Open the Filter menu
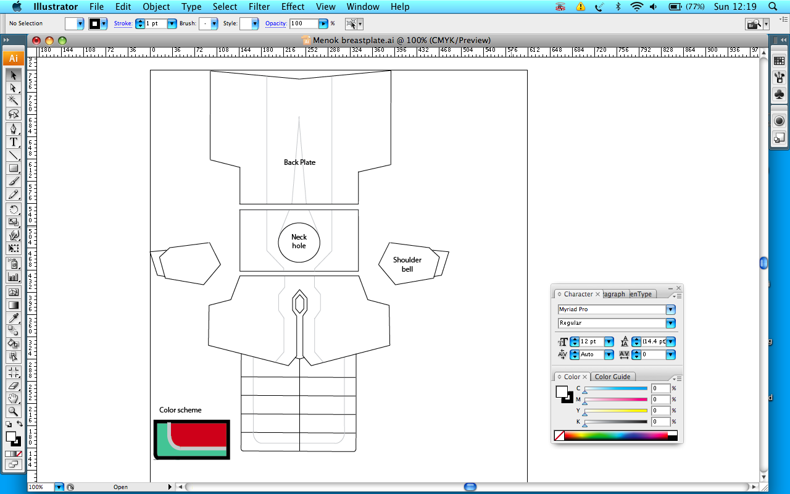 pyautogui.click(x=259, y=7)
